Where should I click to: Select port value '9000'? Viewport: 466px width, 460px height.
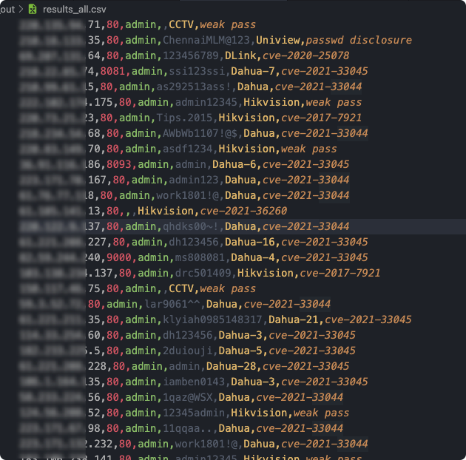tap(119, 257)
